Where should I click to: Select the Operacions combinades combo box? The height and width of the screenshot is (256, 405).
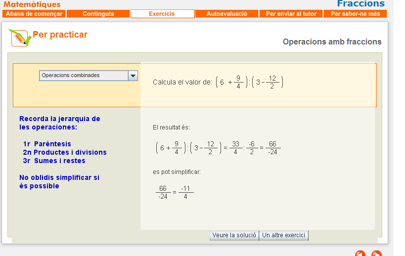pos(84,76)
